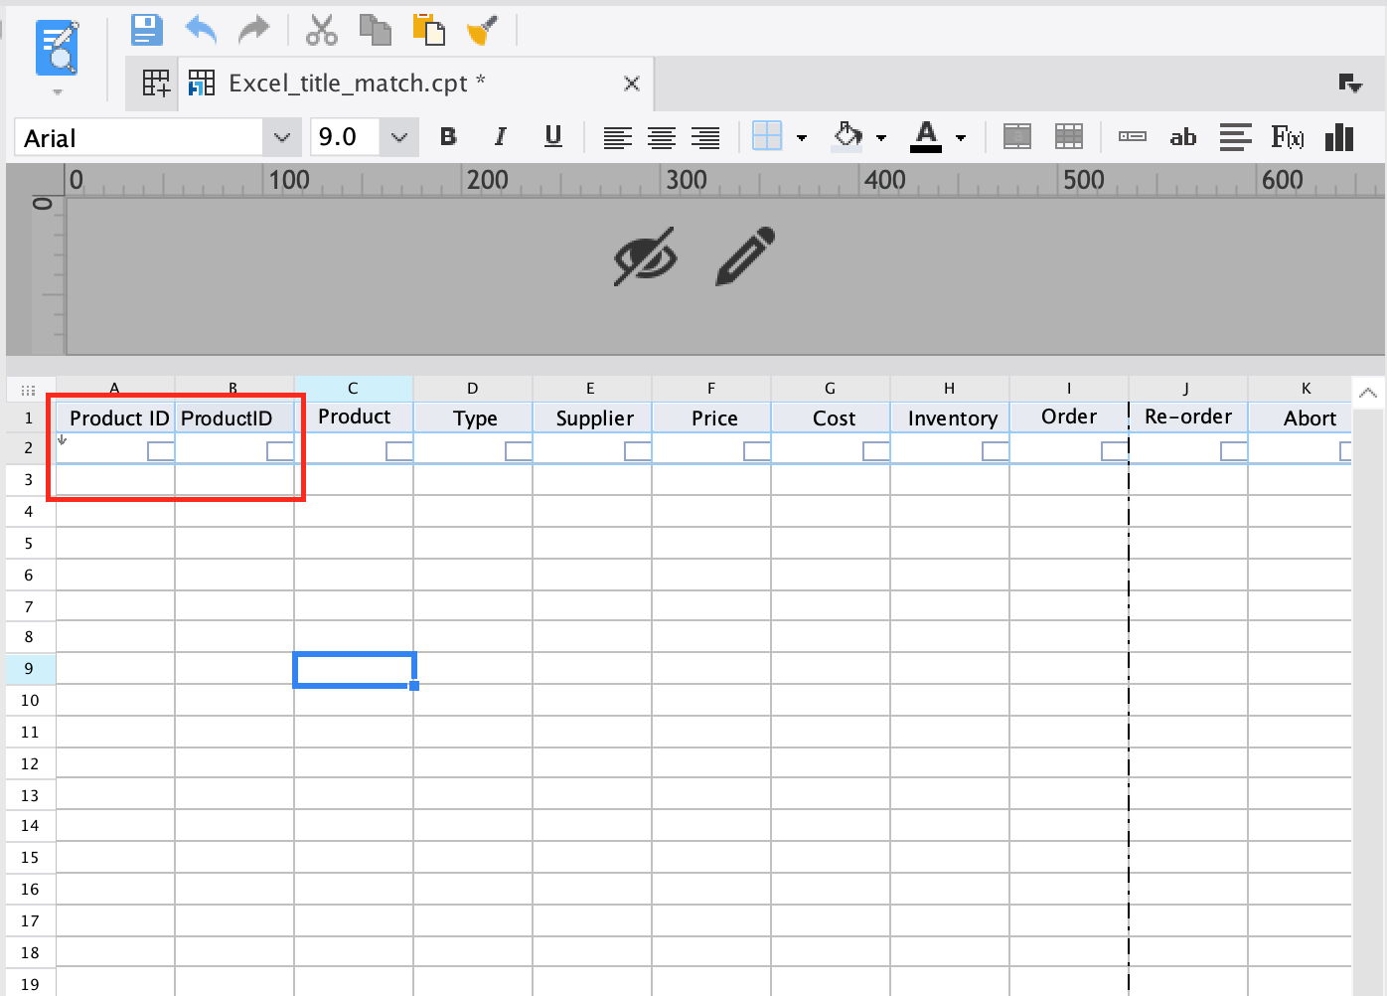Paste from the clipboard
The height and width of the screenshot is (996, 1387).
(428, 30)
